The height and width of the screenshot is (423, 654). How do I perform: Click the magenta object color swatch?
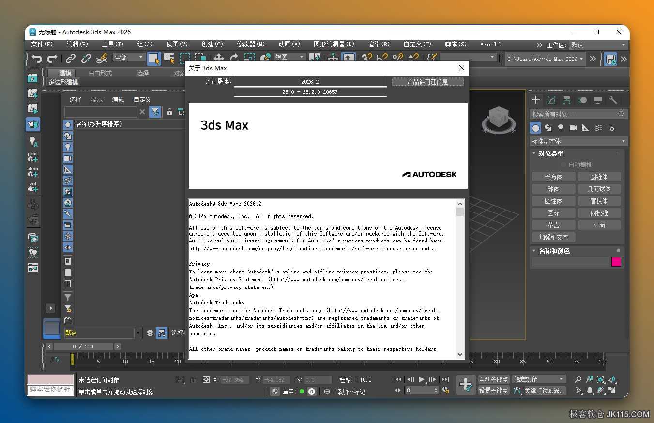616,262
